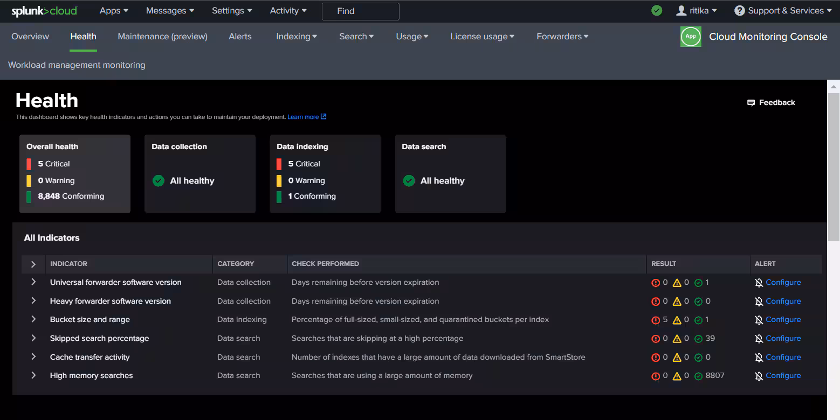Configure alert for Heavy forwarder software version
The image size is (840, 420).
(x=783, y=301)
